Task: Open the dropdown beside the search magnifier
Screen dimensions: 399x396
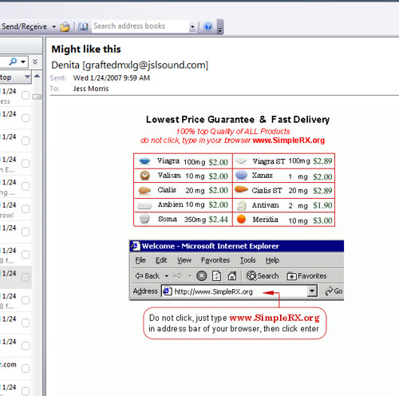Action: click(23, 62)
